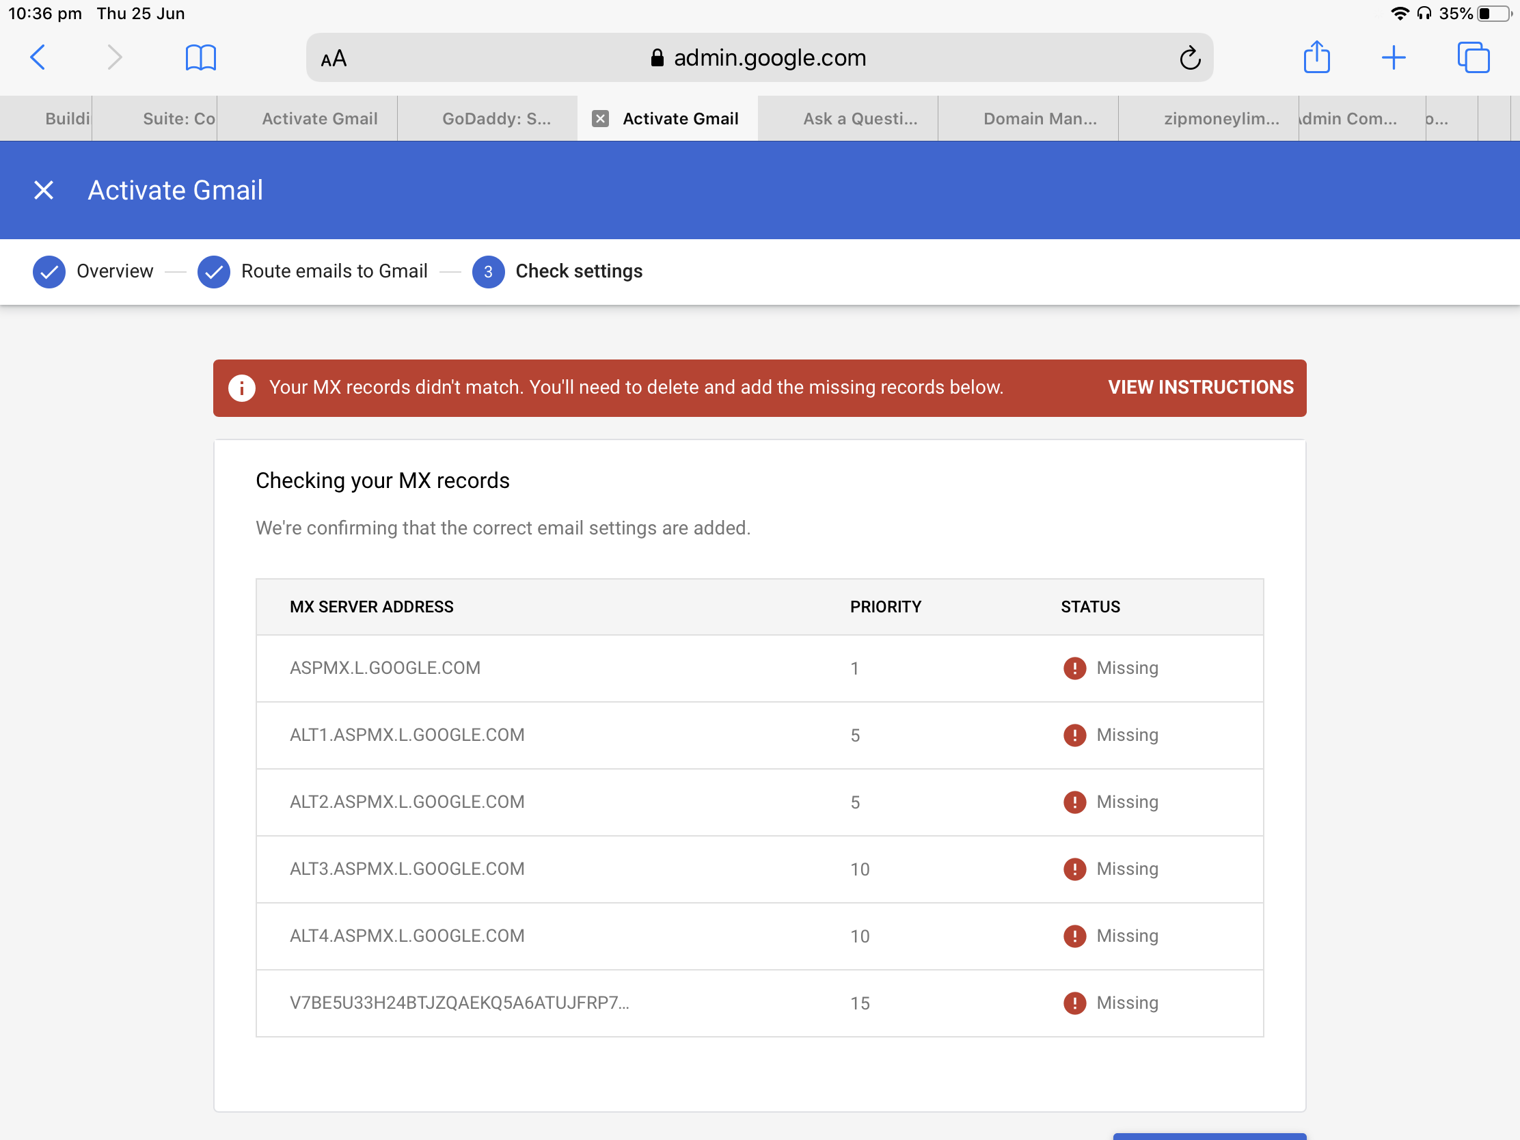Tap the info icon in red banner
This screenshot has height=1140, width=1520.
click(x=241, y=388)
